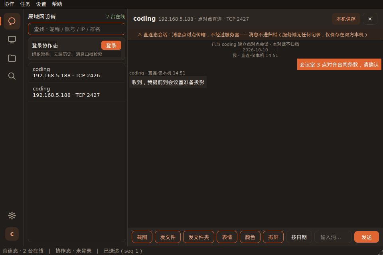This screenshot has width=383, height=255.
Task: Open the gear settings sidebar icon
Action: [12, 216]
